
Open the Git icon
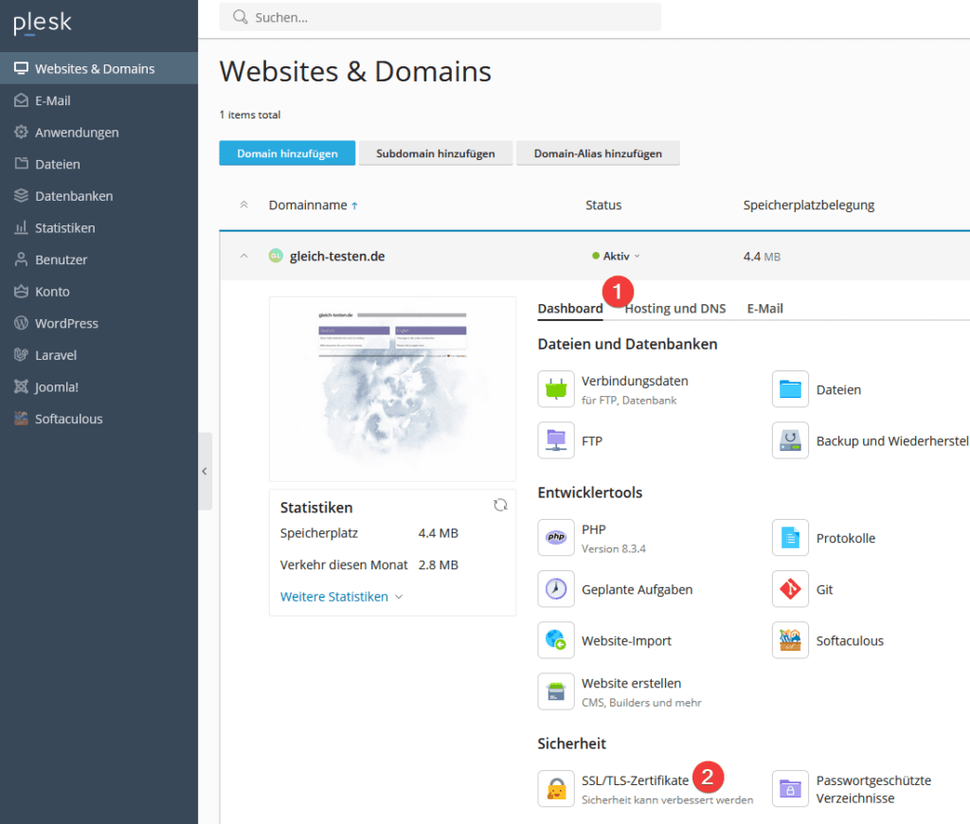pyautogui.click(x=790, y=589)
